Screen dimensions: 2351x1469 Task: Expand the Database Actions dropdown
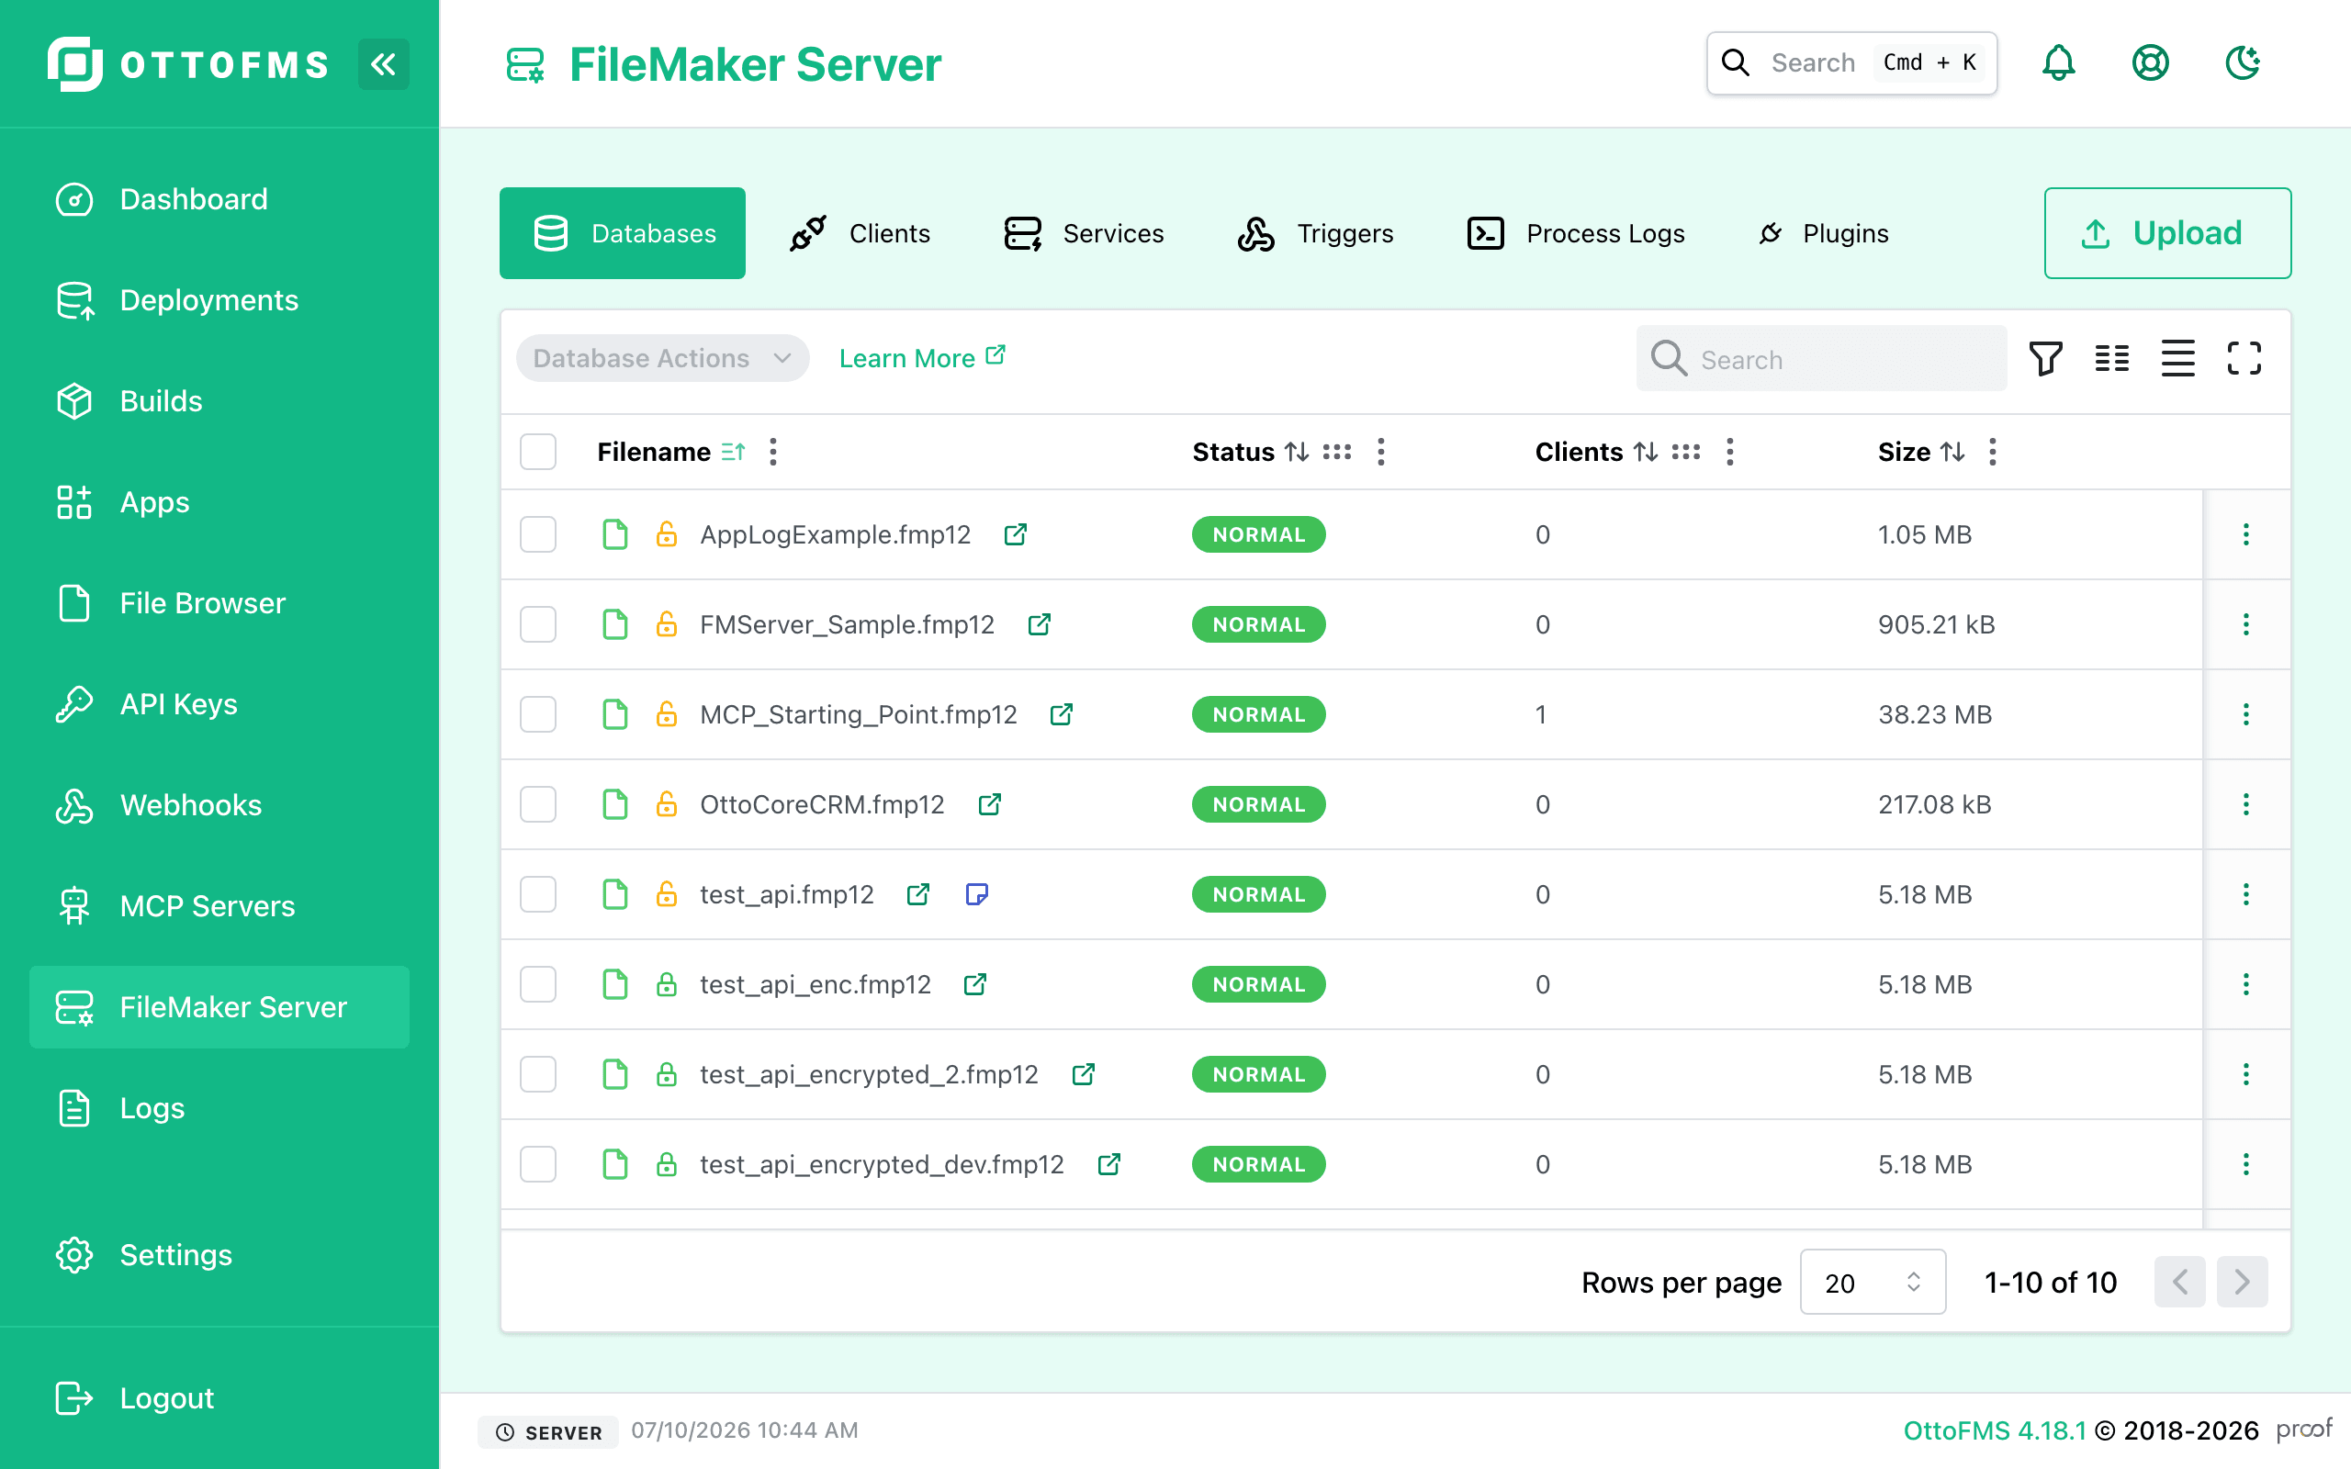pos(662,358)
